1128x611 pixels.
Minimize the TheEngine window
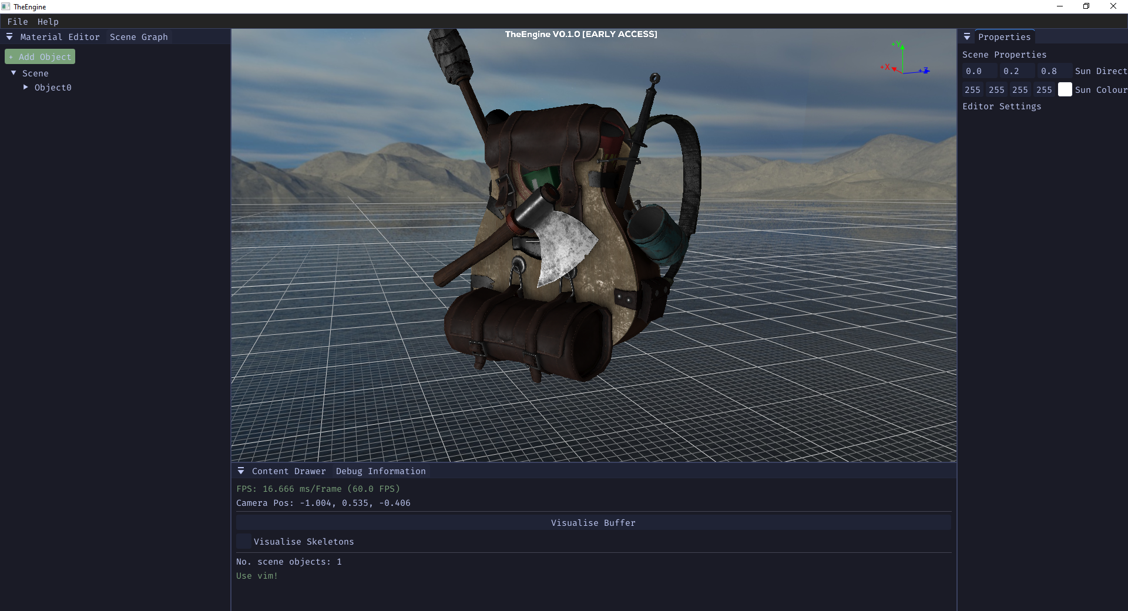1060,6
